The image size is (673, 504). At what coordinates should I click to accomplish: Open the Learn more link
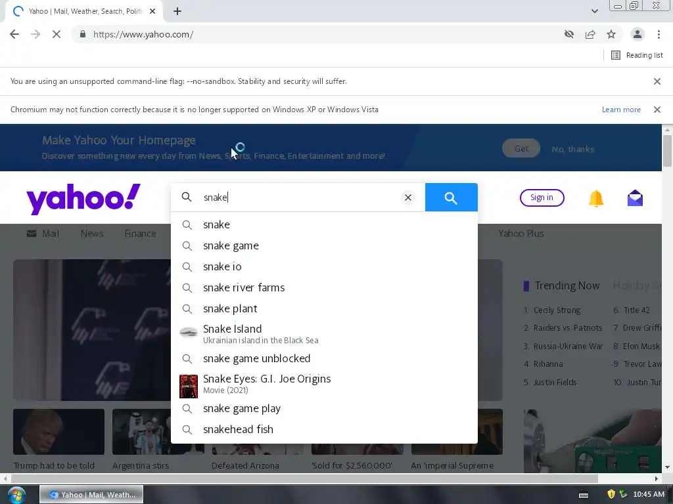coord(621,110)
